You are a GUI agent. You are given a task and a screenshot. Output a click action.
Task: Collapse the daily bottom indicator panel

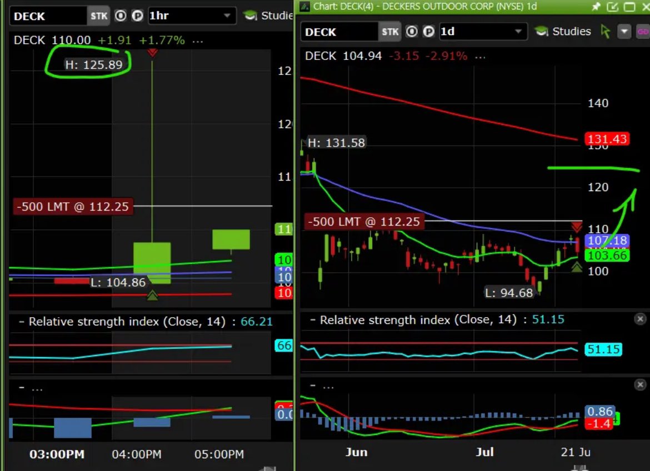tap(313, 385)
